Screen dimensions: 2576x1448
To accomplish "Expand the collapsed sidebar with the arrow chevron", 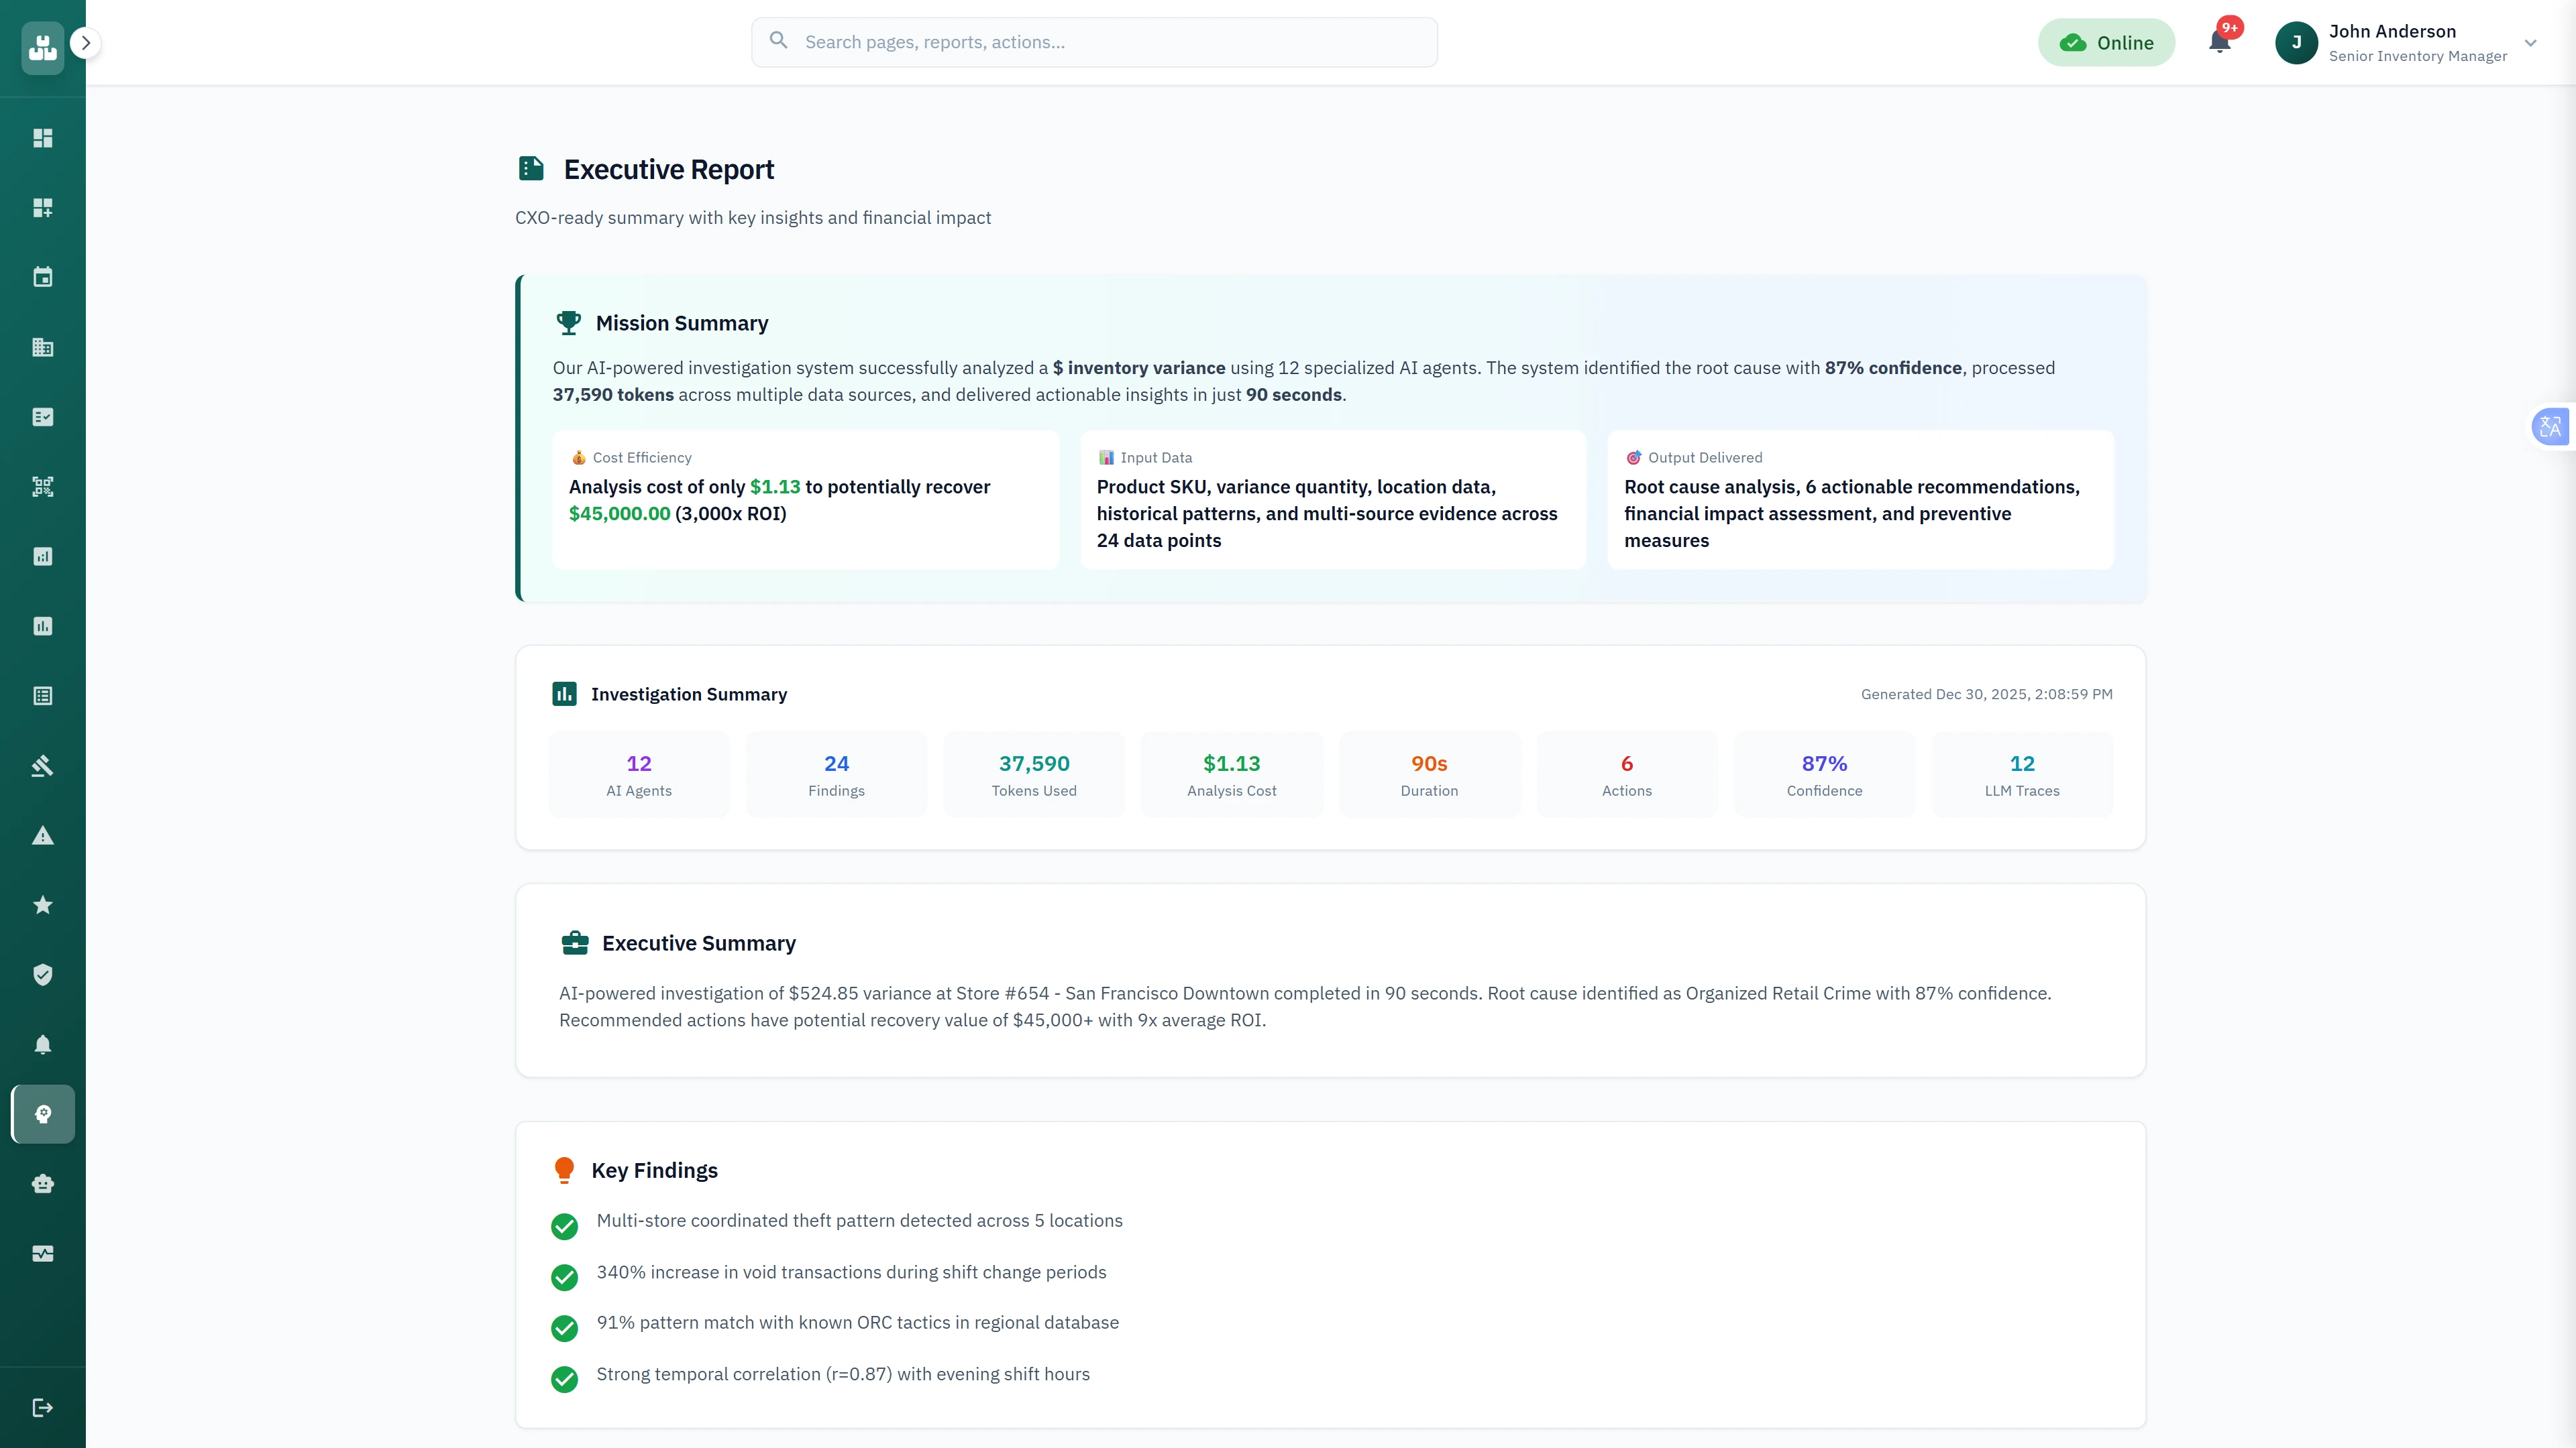I will pyautogui.click(x=85, y=43).
